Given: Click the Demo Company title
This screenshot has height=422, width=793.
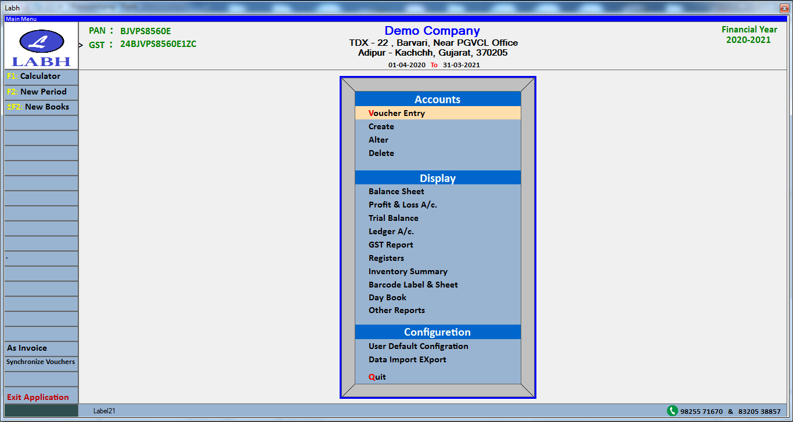Looking at the screenshot, I should click(432, 31).
